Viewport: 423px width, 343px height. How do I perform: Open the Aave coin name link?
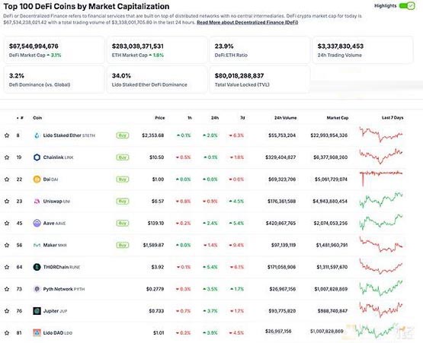[x=54, y=223]
